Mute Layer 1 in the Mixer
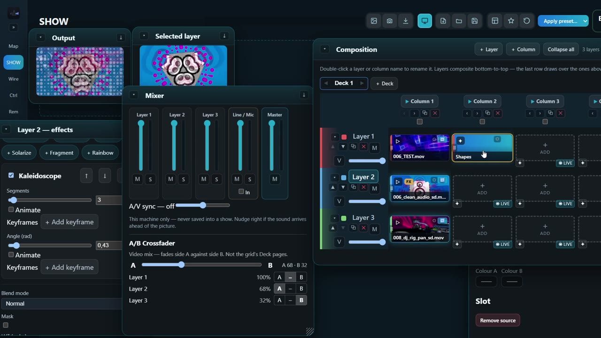The width and height of the screenshot is (601, 338). click(138, 179)
